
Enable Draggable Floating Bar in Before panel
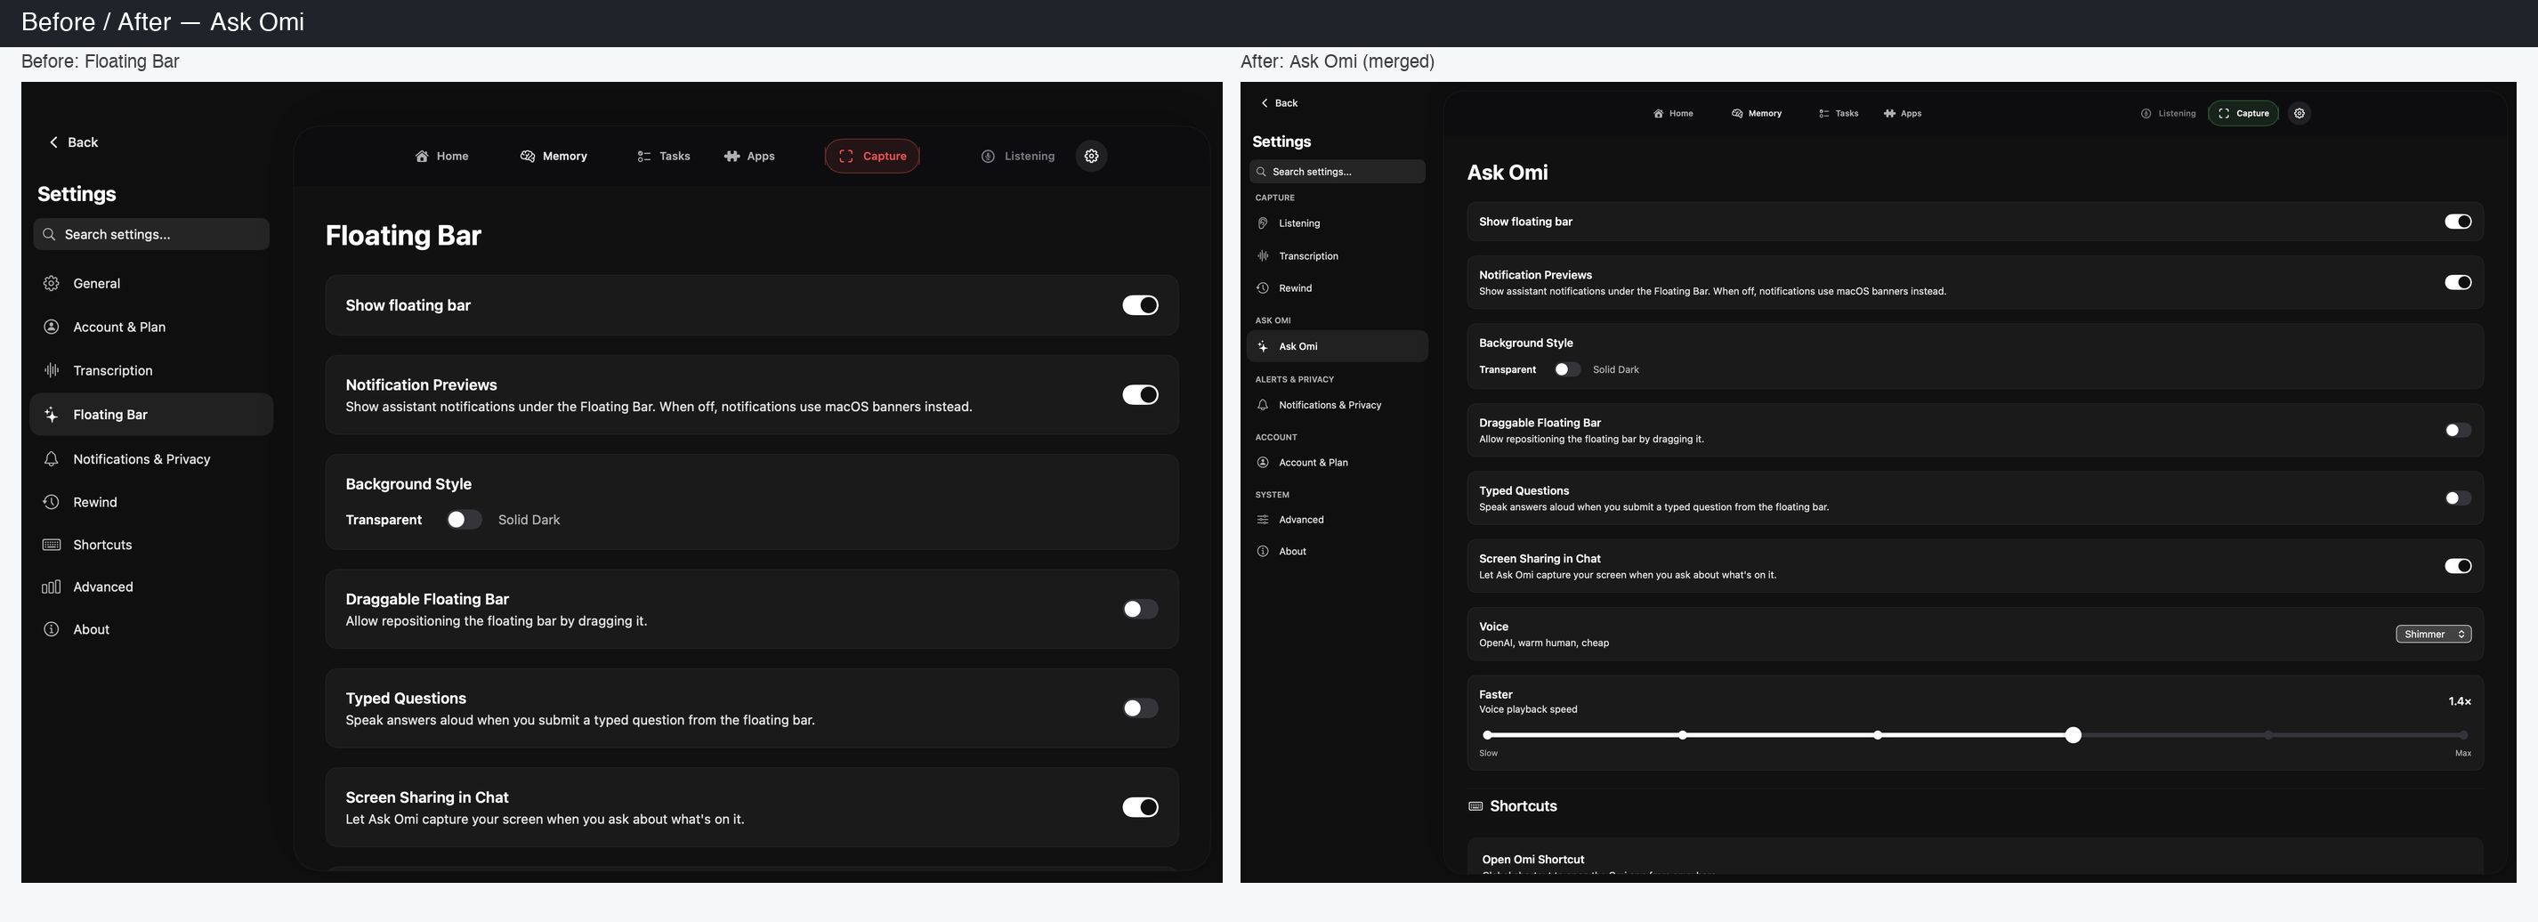point(1140,610)
